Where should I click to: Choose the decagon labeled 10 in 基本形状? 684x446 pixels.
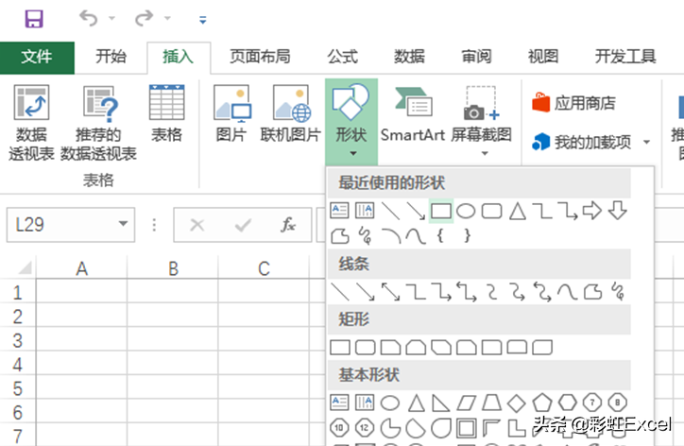339,428
